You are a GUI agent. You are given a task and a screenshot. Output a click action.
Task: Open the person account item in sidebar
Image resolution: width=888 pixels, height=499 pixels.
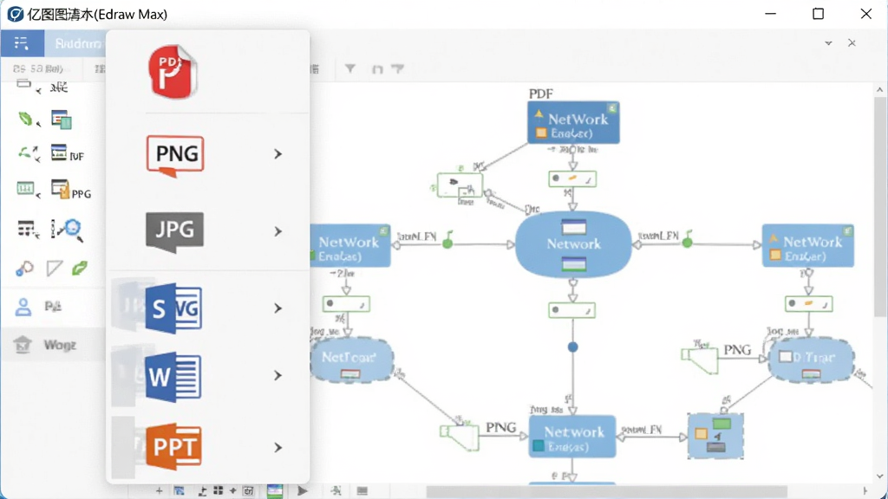pyautogui.click(x=53, y=307)
